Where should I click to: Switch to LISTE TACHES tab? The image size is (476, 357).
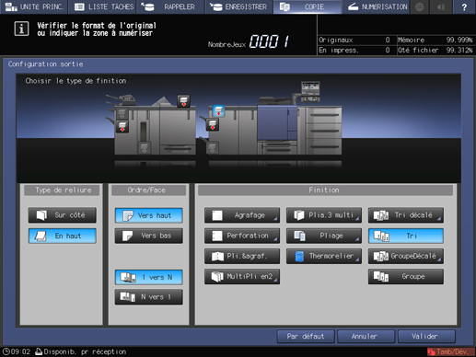(x=103, y=6)
